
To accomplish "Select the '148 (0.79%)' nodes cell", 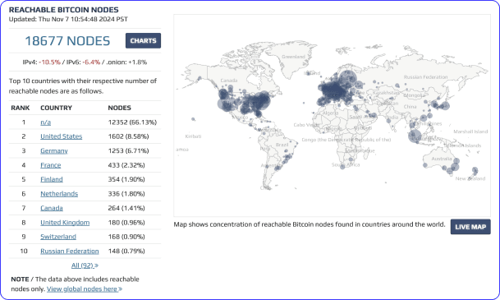I will click(x=126, y=252).
